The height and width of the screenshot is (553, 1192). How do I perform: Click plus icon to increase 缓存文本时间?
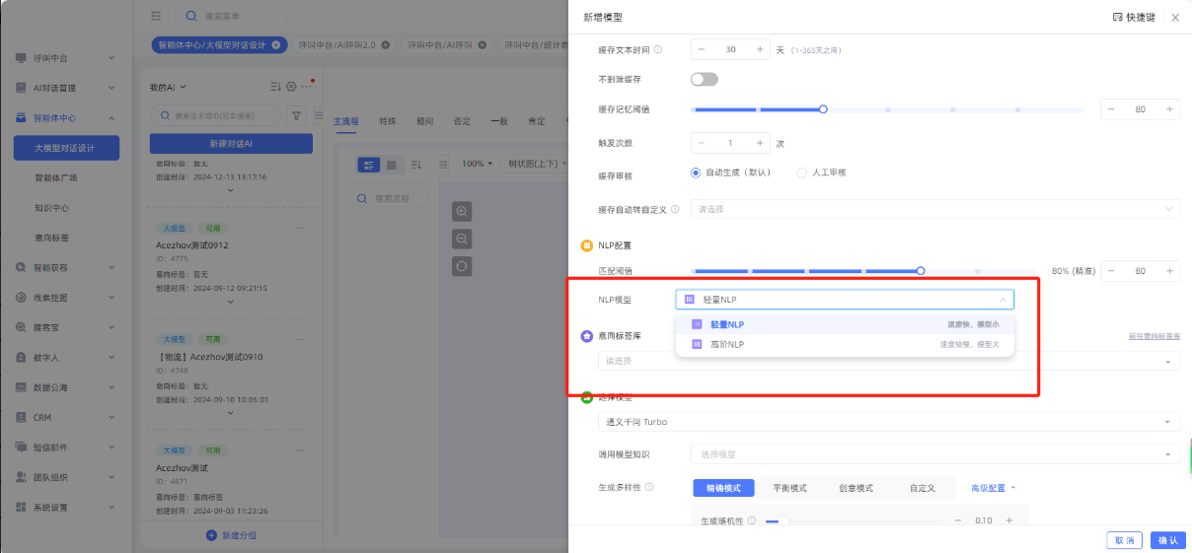click(759, 49)
